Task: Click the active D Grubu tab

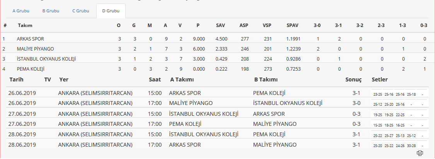Action: 111,11
